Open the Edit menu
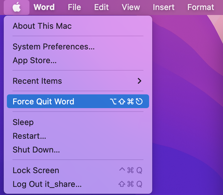223x195 pixels. point(101,7)
